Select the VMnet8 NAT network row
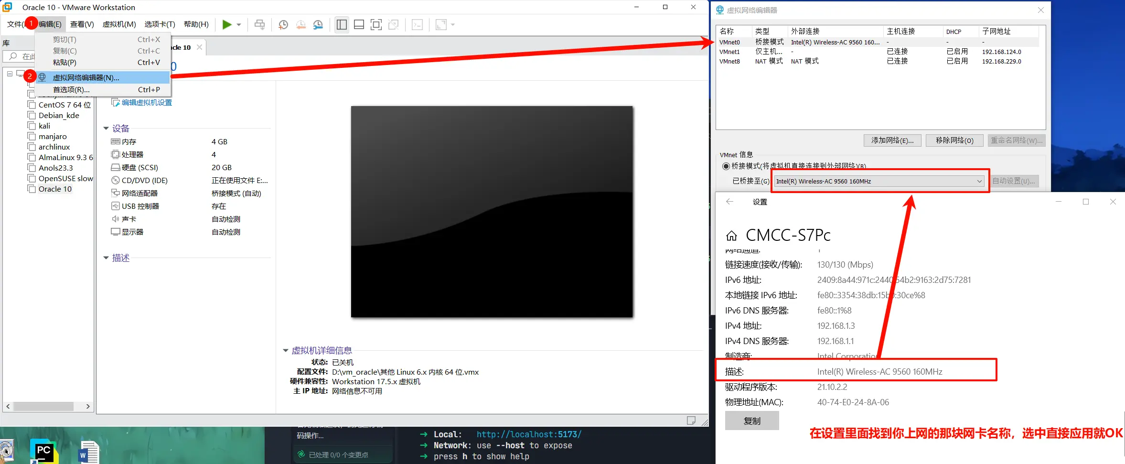This screenshot has width=1125, height=464. point(878,61)
